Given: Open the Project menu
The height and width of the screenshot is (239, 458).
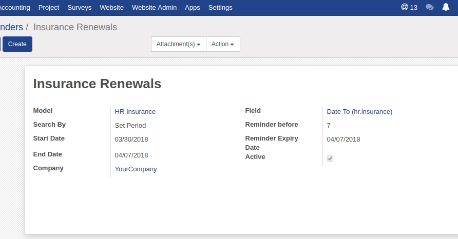Looking at the screenshot, I should tap(49, 8).
